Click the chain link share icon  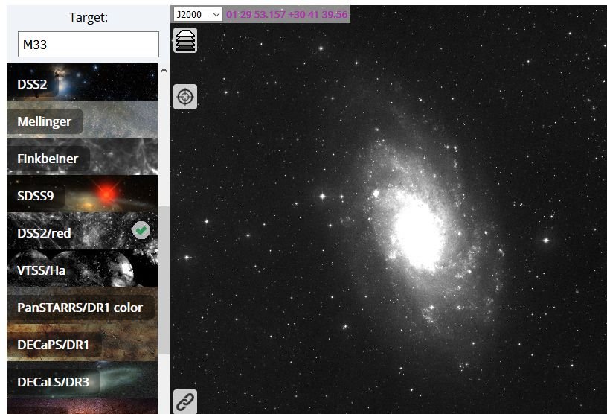[x=185, y=401]
